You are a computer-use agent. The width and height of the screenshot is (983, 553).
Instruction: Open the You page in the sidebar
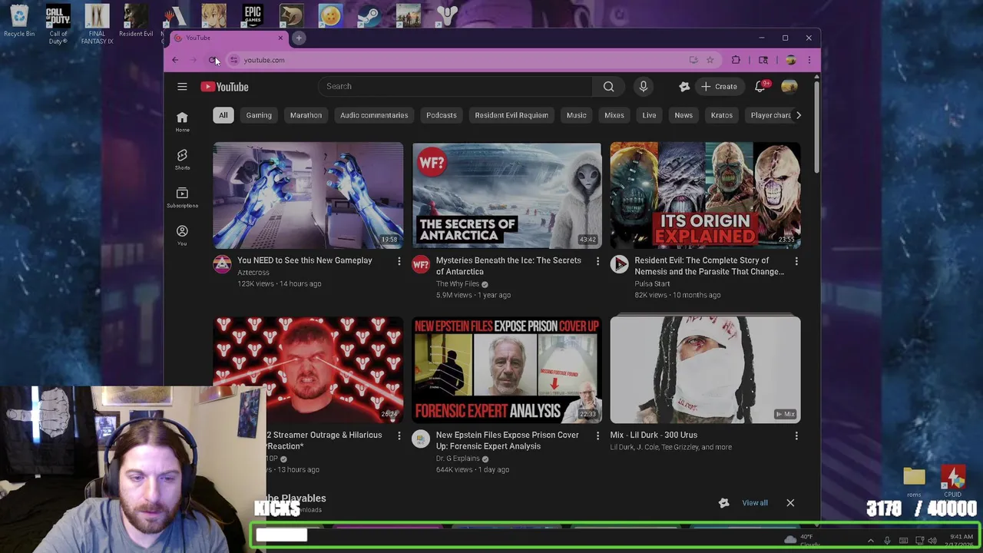tap(182, 235)
